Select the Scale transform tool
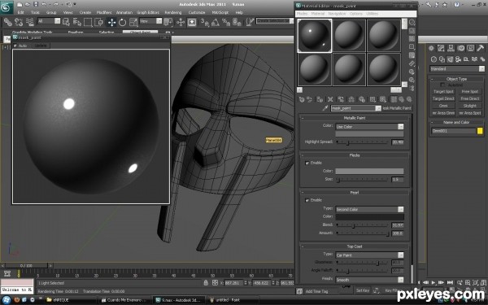Viewport: 488px width, 305px height. [x=133, y=22]
